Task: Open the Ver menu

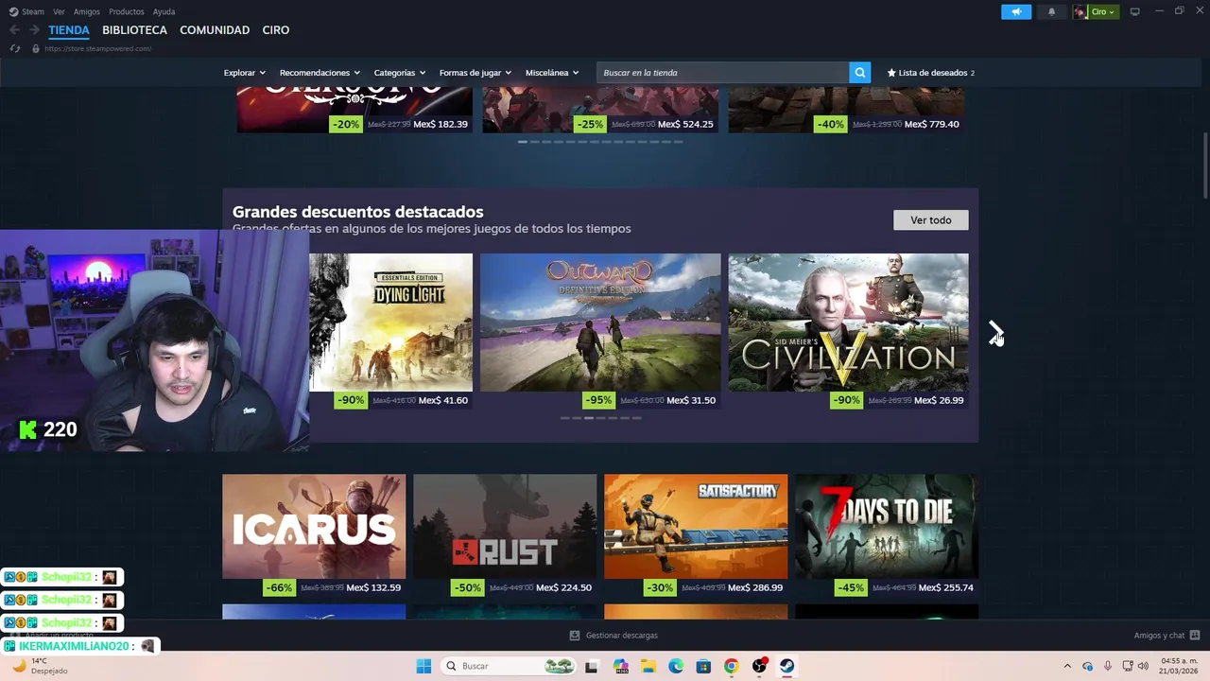Action: click(59, 11)
